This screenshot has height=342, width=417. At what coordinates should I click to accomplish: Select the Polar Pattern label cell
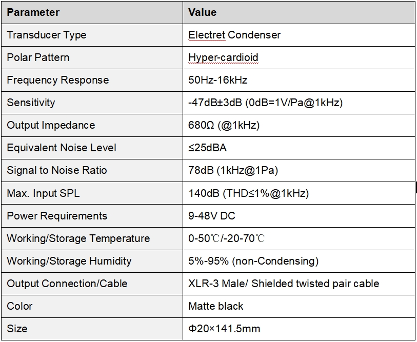pos(92,58)
